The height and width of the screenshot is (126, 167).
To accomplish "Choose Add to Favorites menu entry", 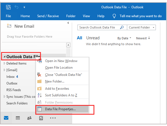I will click(x=57, y=89).
